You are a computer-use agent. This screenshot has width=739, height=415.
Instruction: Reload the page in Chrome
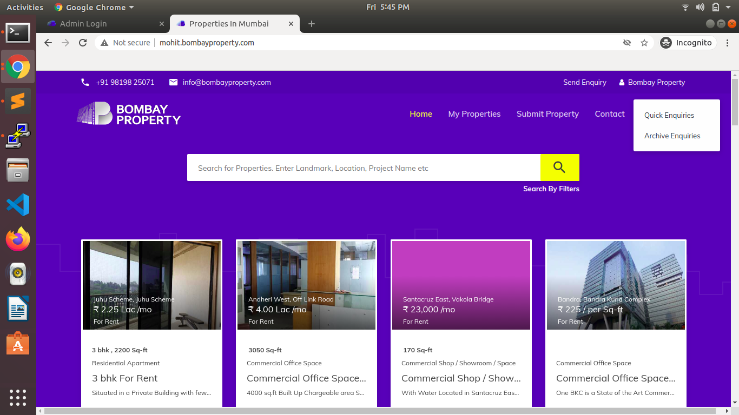[83, 43]
